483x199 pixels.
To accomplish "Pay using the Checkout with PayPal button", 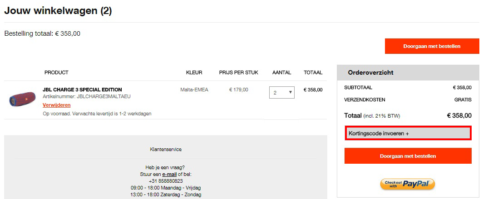I will click(407, 184).
